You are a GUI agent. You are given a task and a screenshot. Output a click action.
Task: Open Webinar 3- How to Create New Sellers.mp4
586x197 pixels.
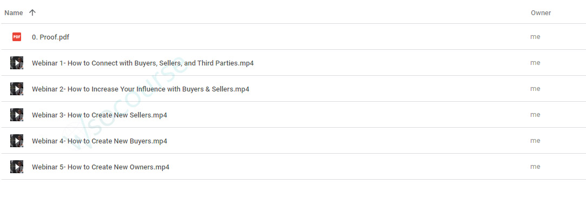click(x=99, y=115)
